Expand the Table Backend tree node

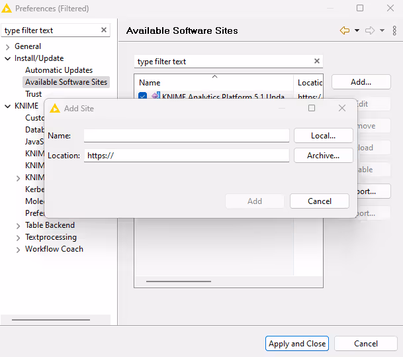[18, 226]
